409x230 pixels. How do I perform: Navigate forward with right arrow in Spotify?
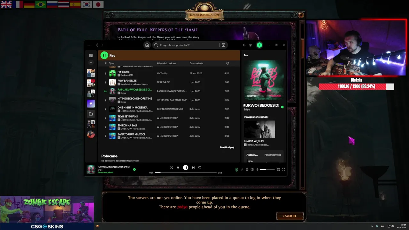pyautogui.click(x=102, y=45)
